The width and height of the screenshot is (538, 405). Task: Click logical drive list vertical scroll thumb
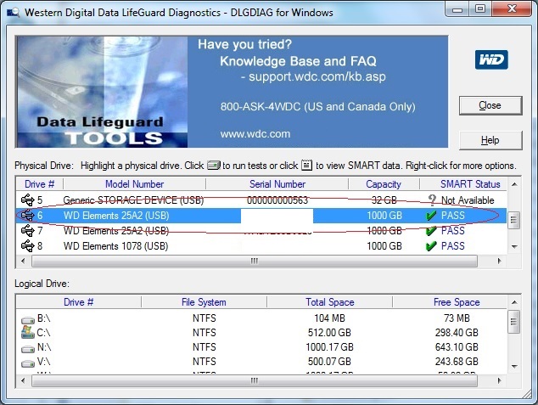pyautogui.click(x=513, y=322)
